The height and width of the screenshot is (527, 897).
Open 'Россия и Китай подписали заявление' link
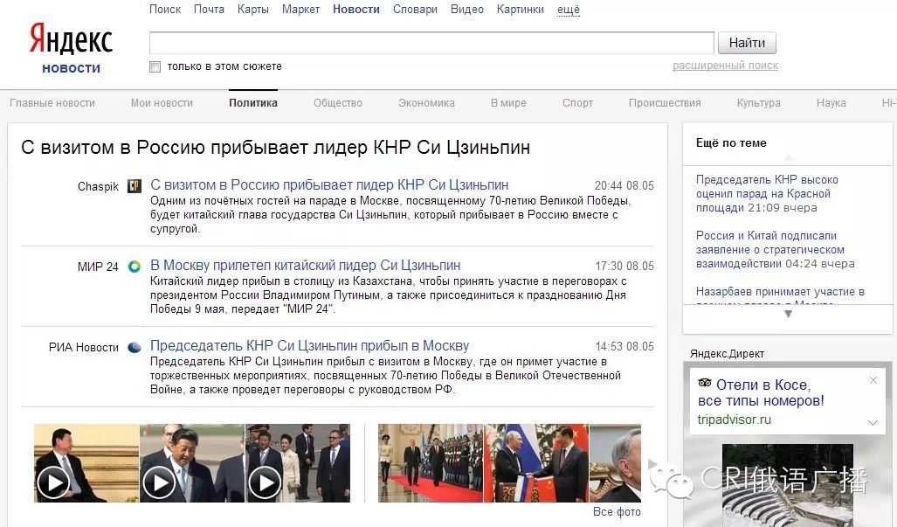(x=770, y=249)
